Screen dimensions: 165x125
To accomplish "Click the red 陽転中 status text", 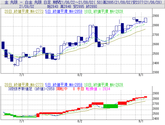I will (x=62, y=89).
